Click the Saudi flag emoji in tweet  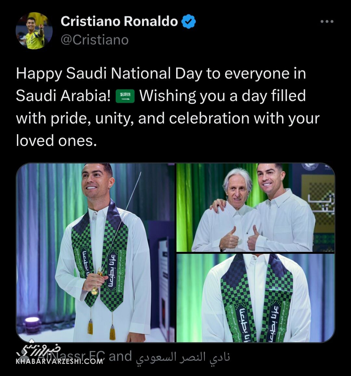click(125, 96)
